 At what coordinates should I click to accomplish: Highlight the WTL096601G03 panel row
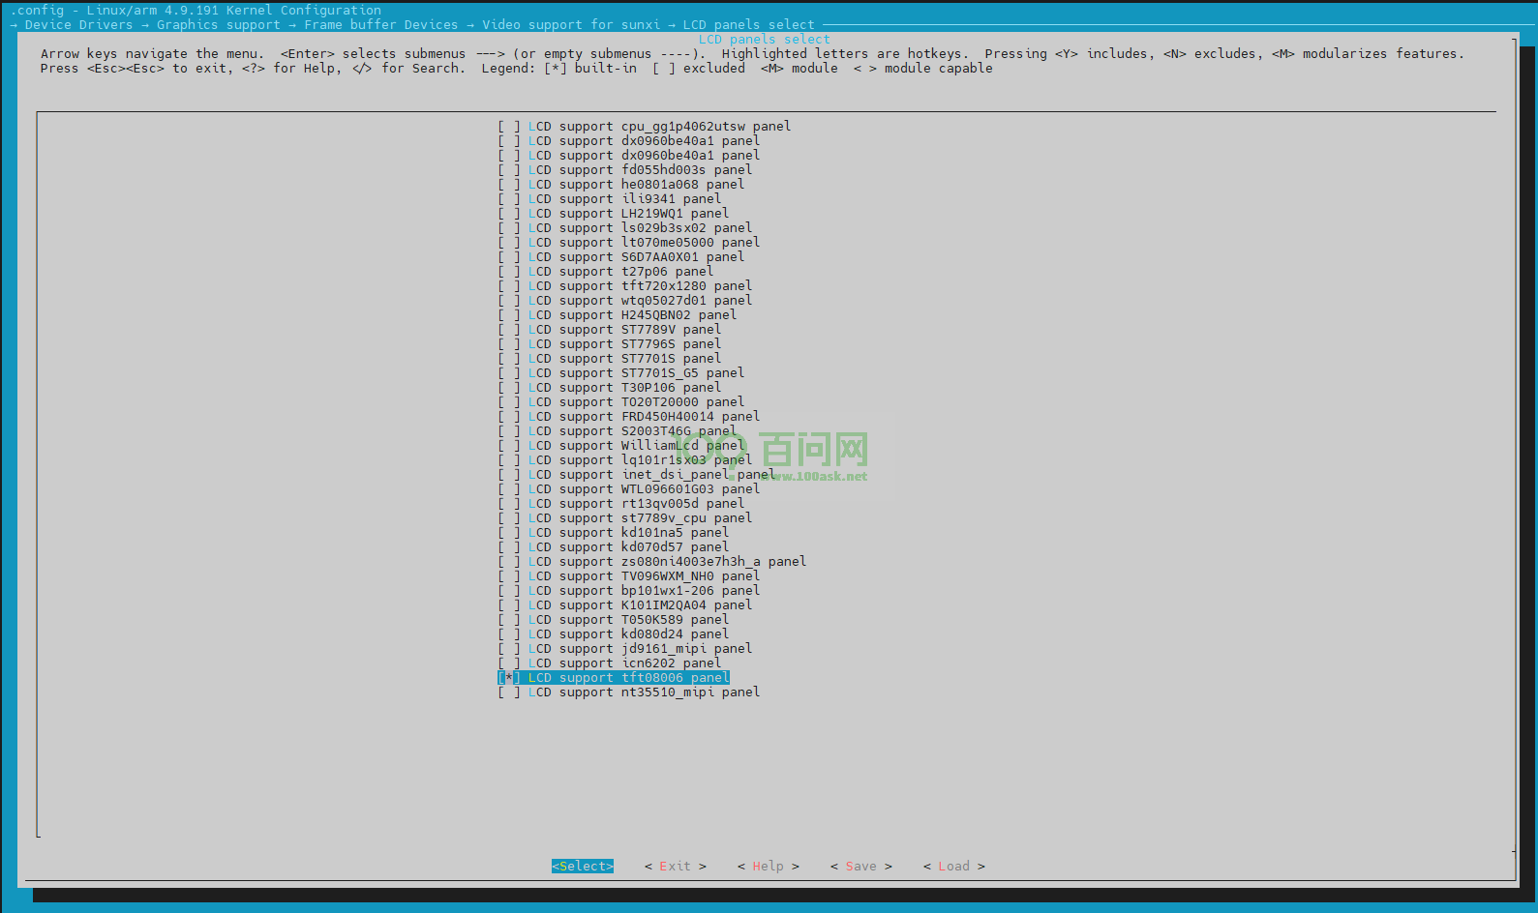(x=644, y=489)
